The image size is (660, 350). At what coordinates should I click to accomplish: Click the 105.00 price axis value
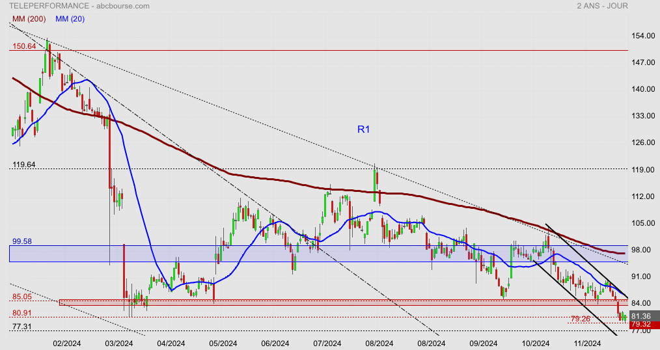tap(643, 223)
